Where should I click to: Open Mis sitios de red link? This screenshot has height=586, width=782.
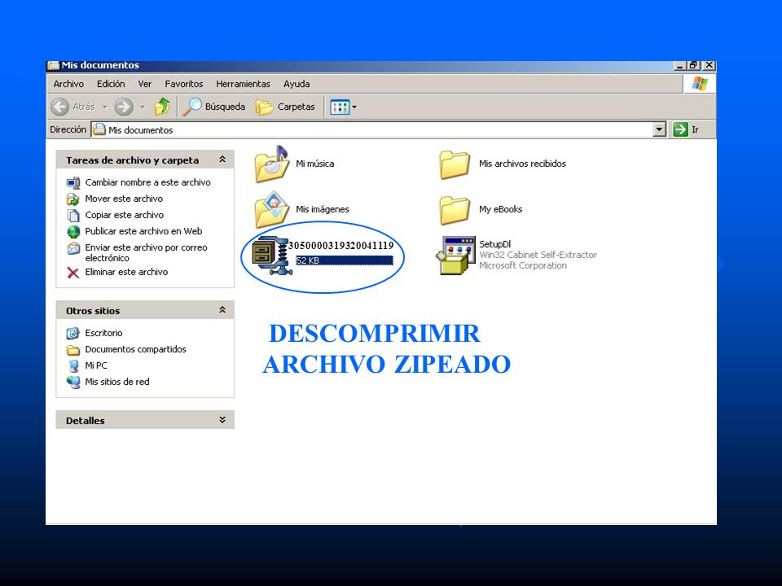(x=117, y=382)
